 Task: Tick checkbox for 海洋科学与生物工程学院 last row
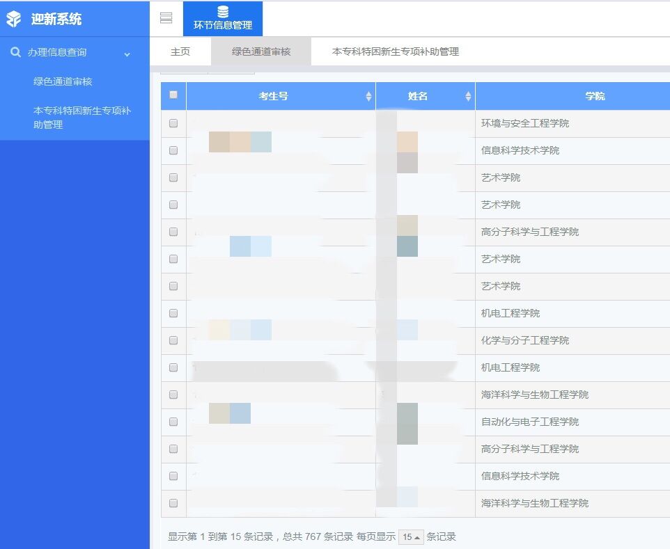click(x=173, y=503)
